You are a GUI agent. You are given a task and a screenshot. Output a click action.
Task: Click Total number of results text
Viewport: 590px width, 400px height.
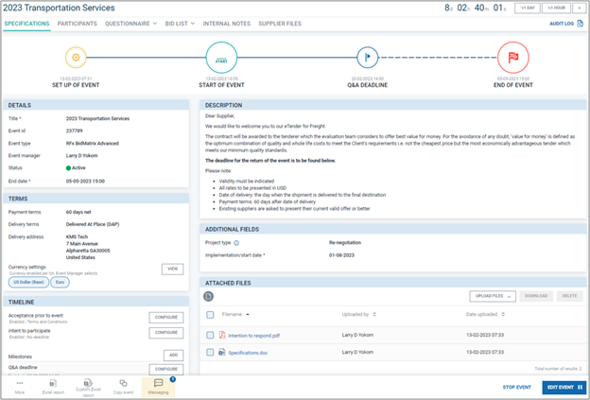(558, 369)
